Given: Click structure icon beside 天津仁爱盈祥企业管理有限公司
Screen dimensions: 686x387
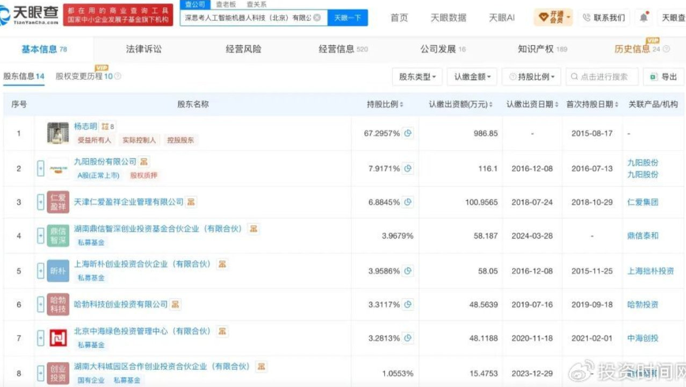Looking at the screenshot, I should pyautogui.click(x=191, y=202).
